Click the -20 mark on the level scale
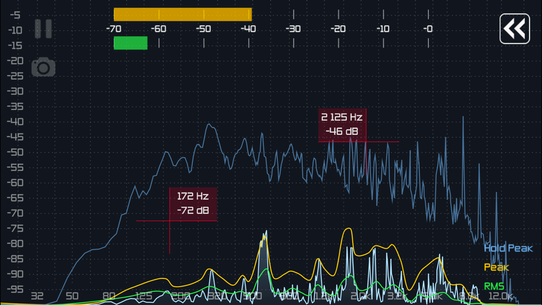The image size is (542, 305). pos(338,29)
